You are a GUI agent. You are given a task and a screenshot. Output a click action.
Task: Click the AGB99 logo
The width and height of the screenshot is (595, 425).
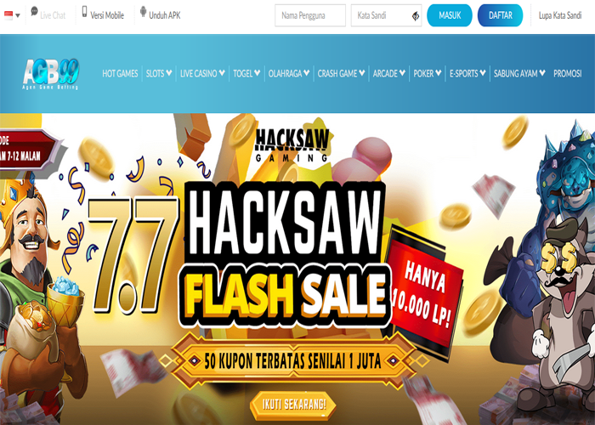(x=51, y=74)
